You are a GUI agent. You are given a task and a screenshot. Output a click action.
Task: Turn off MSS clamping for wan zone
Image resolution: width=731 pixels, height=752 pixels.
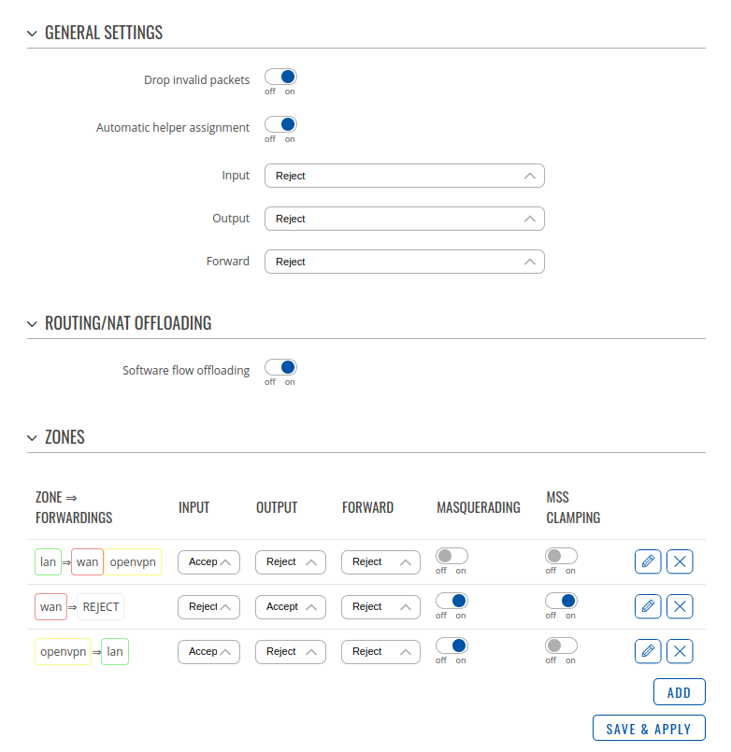point(561,601)
